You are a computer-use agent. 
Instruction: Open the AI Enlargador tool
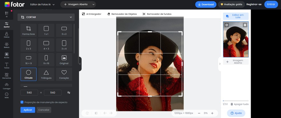(x=92, y=14)
